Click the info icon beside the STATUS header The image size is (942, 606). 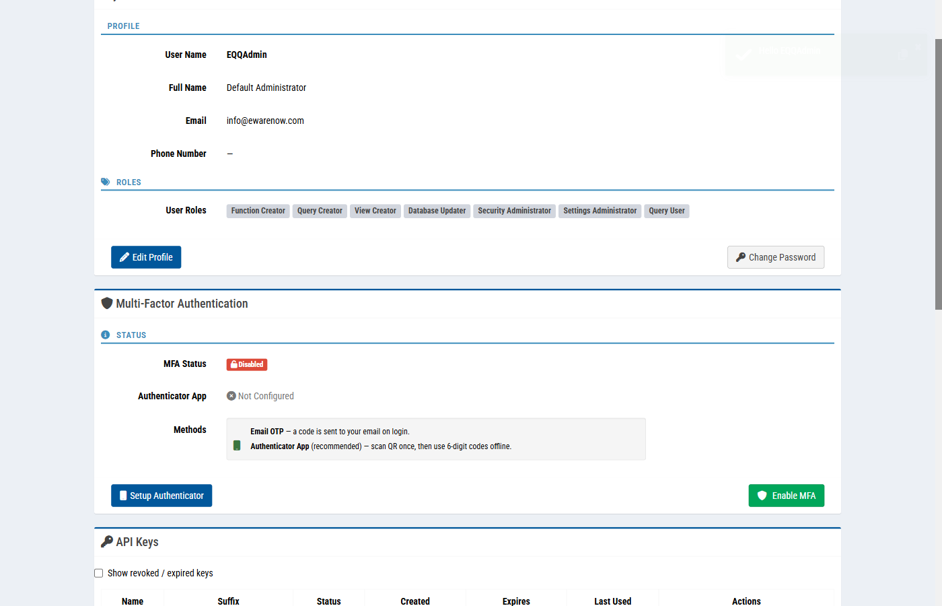tap(105, 334)
